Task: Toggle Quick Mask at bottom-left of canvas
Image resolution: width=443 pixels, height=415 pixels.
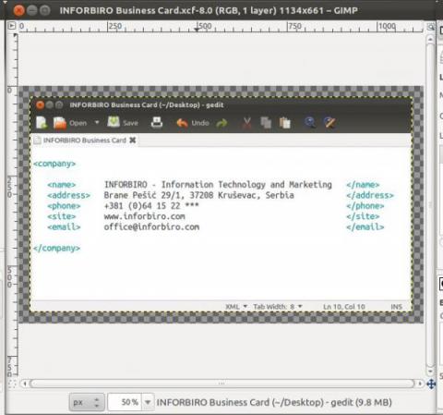Action: coord(12,384)
